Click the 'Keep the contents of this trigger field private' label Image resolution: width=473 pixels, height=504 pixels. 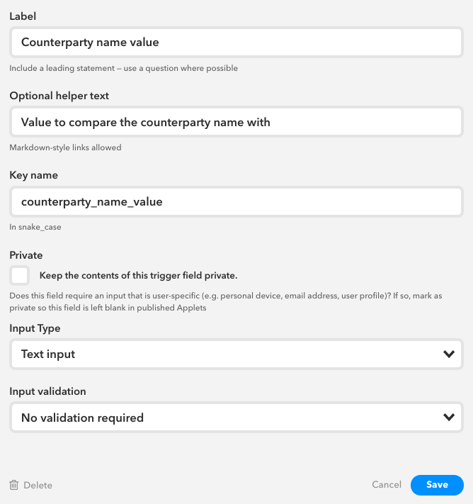pyautogui.click(x=138, y=276)
